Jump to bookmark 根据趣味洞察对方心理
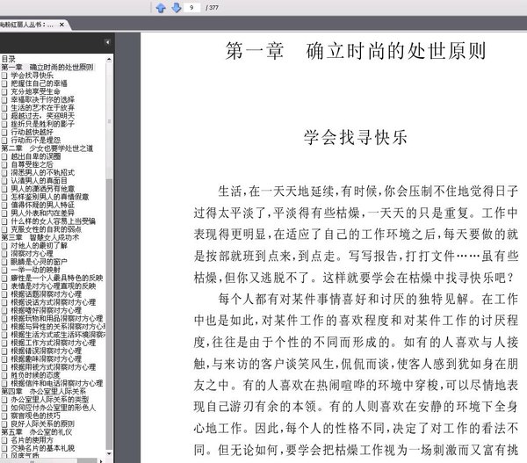527x463 pixels. click(x=46, y=358)
